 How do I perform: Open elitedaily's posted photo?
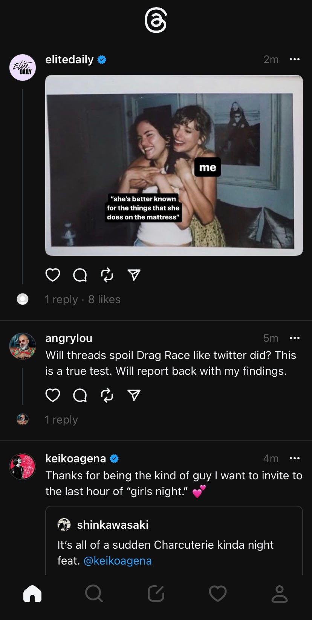pyautogui.click(x=174, y=165)
